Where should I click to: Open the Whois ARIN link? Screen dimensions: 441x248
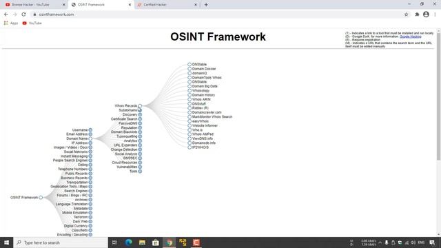[x=201, y=99]
